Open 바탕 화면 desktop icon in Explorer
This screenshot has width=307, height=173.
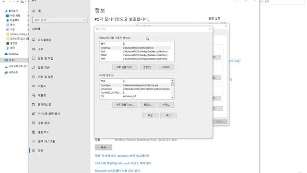[x=8, y=15]
